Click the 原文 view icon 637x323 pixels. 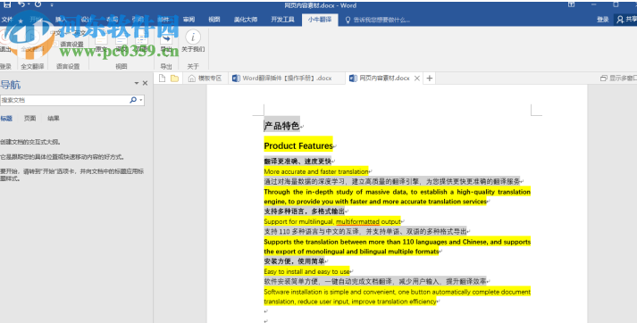101,43
